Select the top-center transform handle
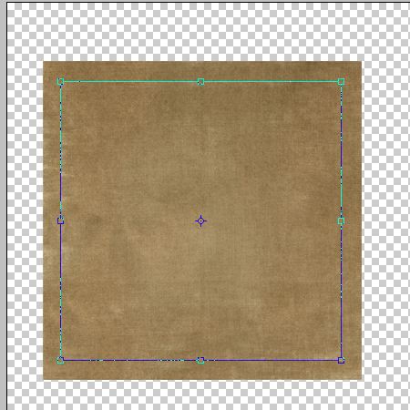 tap(200, 81)
